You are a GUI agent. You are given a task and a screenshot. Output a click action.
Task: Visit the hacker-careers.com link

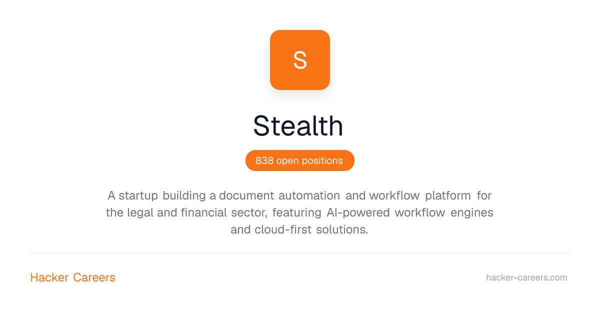tap(526, 277)
